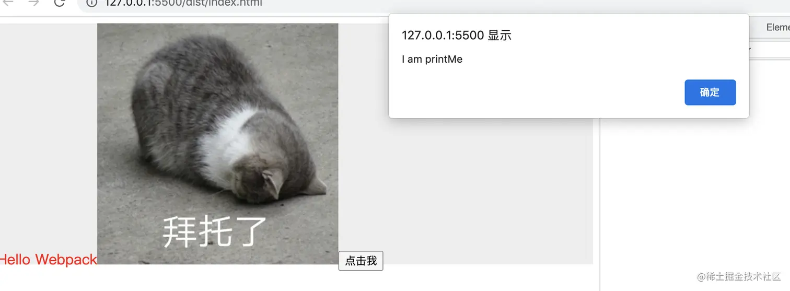Confirm the alert with the 确定 button
The width and height of the screenshot is (790, 291).
click(710, 92)
